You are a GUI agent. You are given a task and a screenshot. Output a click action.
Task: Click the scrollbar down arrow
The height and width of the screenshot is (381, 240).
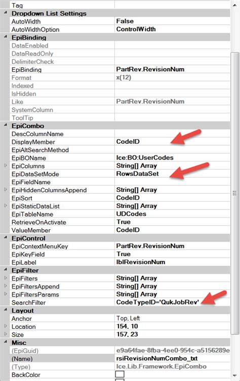click(234, 375)
